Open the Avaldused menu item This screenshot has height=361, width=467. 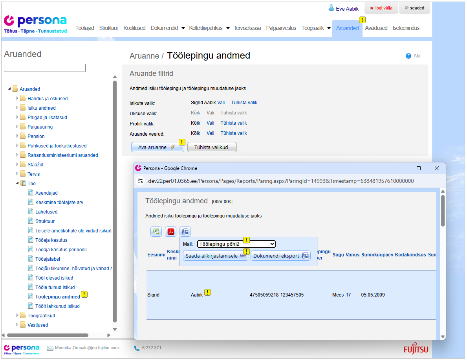pyautogui.click(x=376, y=28)
